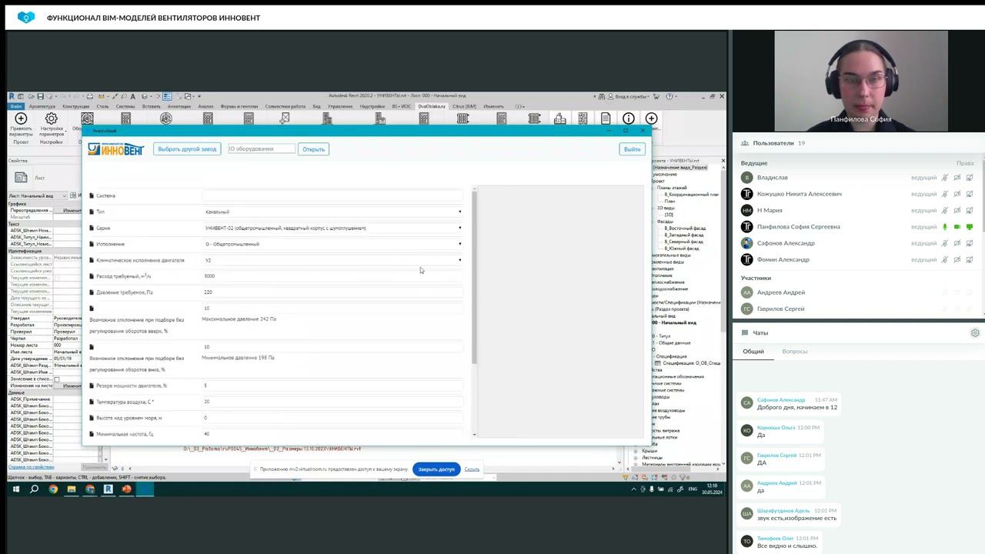Screen dimensions: 985x554
Task: Click the 'Расход требуемый' field with 5000
Action: [332, 276]
